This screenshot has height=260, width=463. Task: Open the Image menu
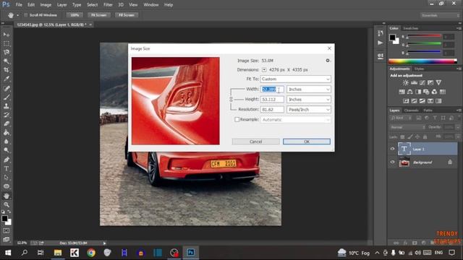pos(46,5)
